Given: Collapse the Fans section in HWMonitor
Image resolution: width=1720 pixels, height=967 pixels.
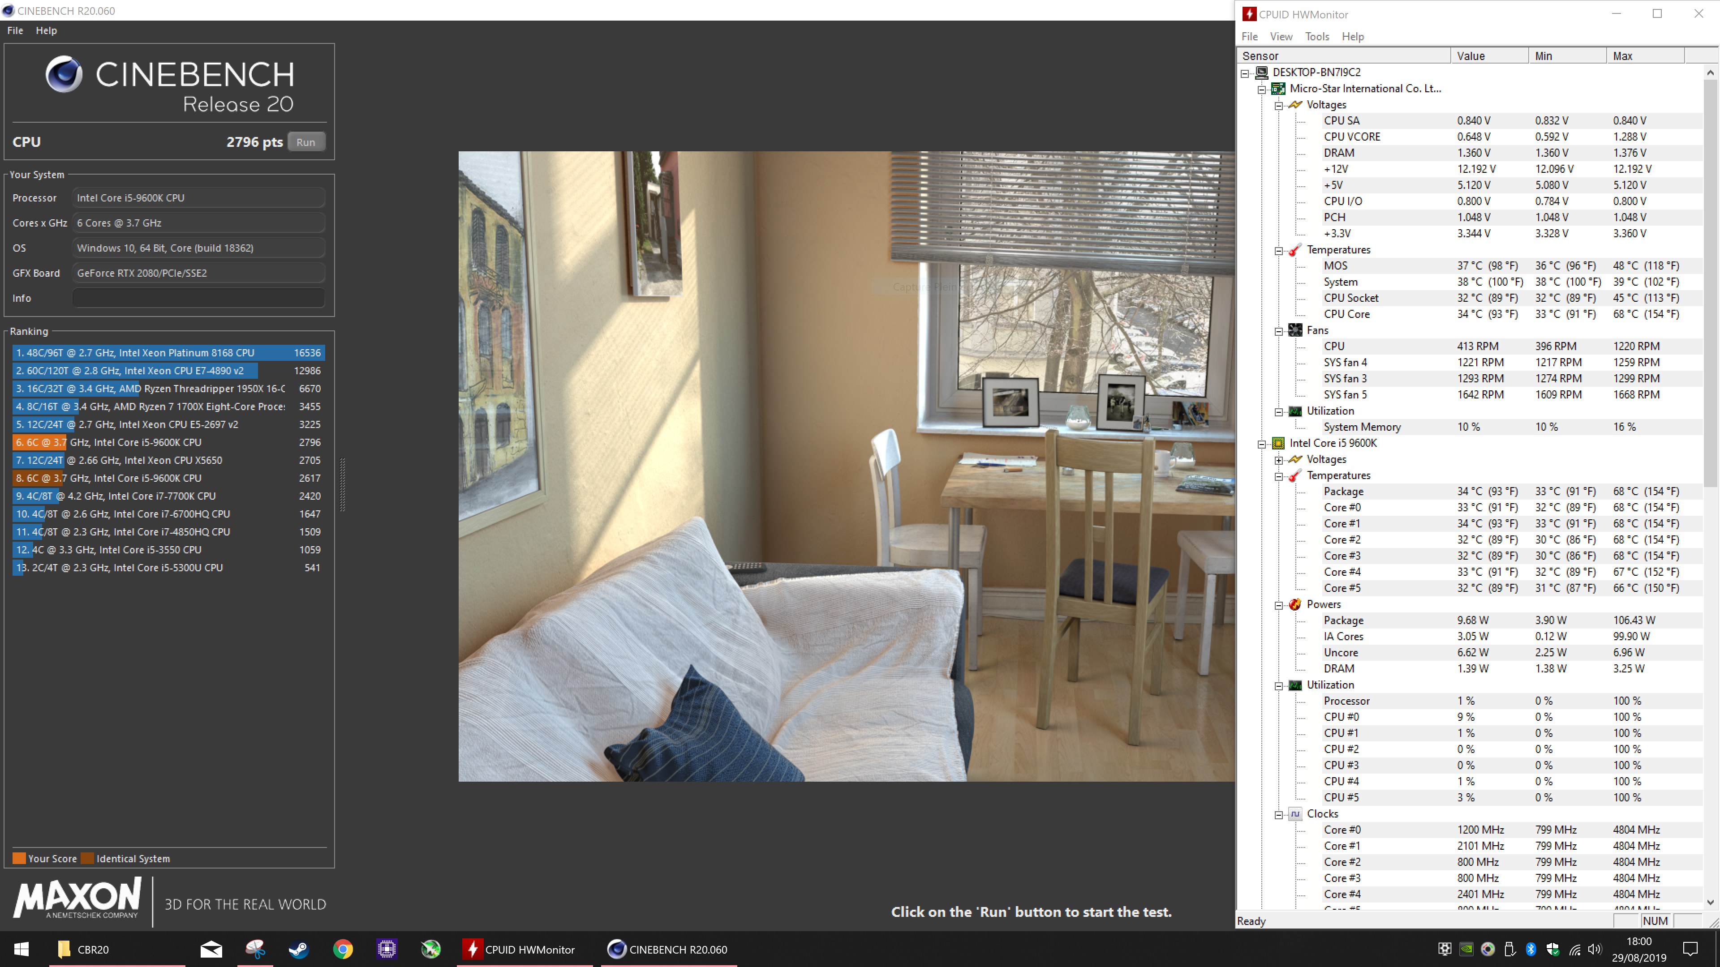Looking at the screenshot, I should (1279, 331).
